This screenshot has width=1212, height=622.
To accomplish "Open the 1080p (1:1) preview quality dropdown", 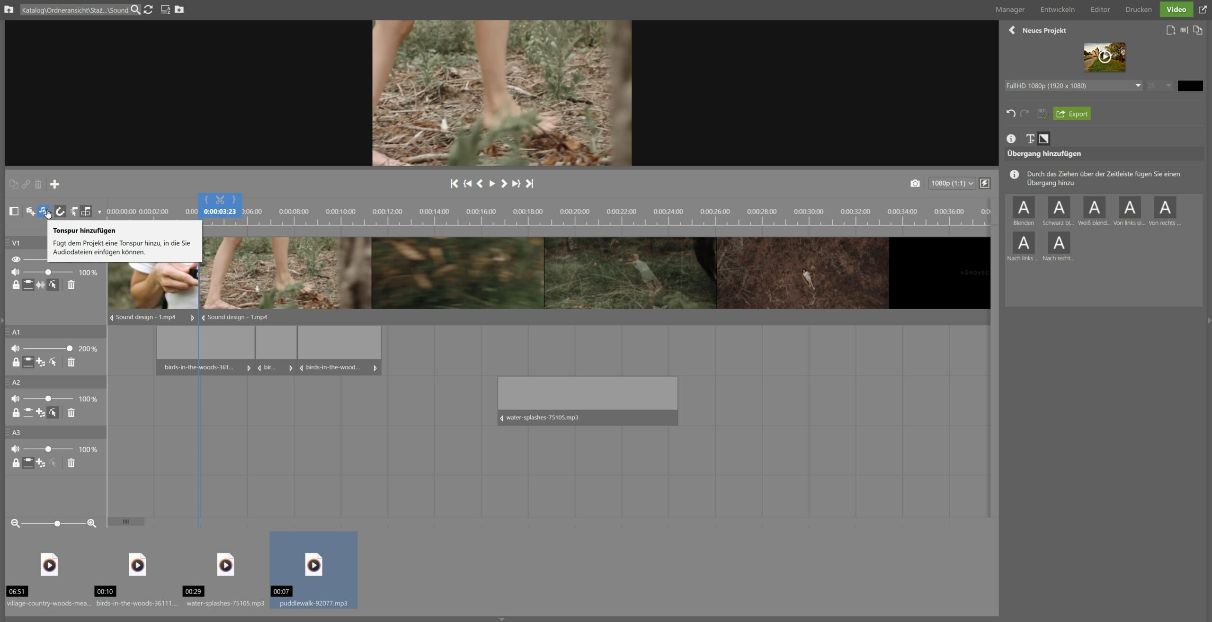I will 952,184.
